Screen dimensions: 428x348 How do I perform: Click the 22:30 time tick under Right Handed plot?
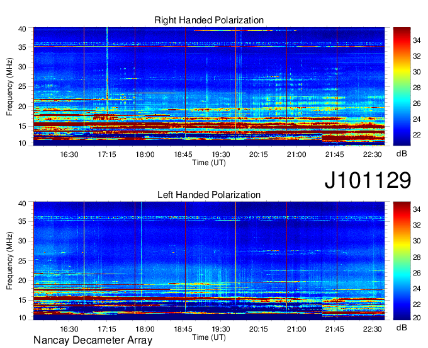373,154
